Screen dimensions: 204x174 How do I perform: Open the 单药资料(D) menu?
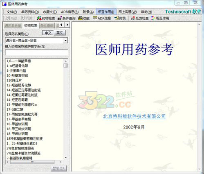tap(30, 12)
